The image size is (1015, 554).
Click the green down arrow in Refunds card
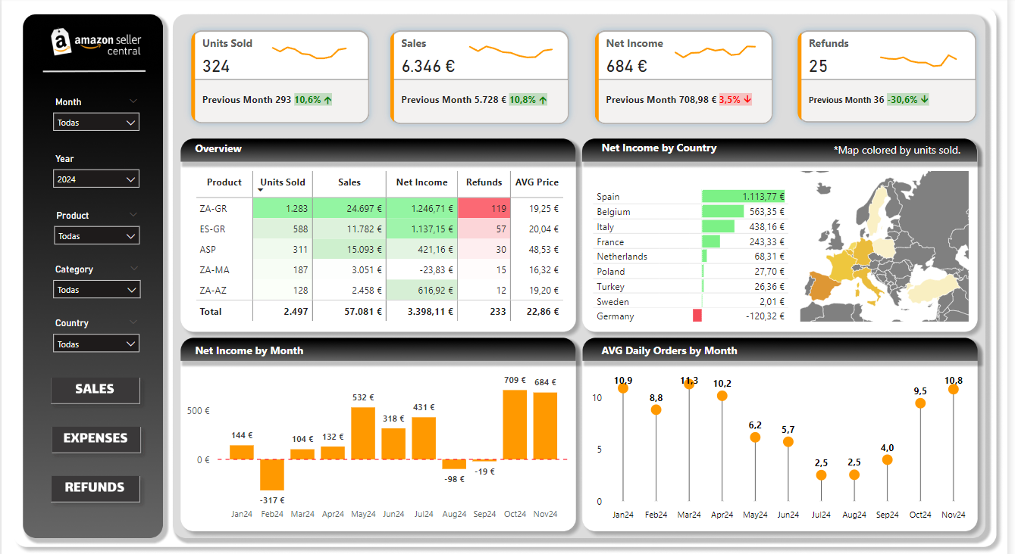pyautogui.click(x=925, y=100)
